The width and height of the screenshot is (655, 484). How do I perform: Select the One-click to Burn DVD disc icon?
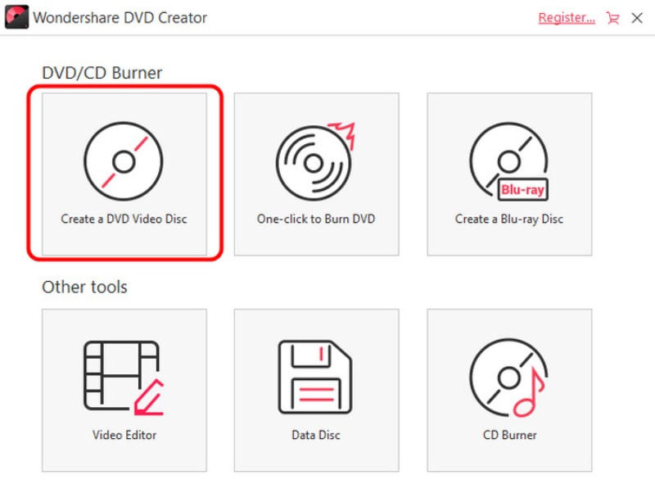pyautogui.click(x=316, y=161)
